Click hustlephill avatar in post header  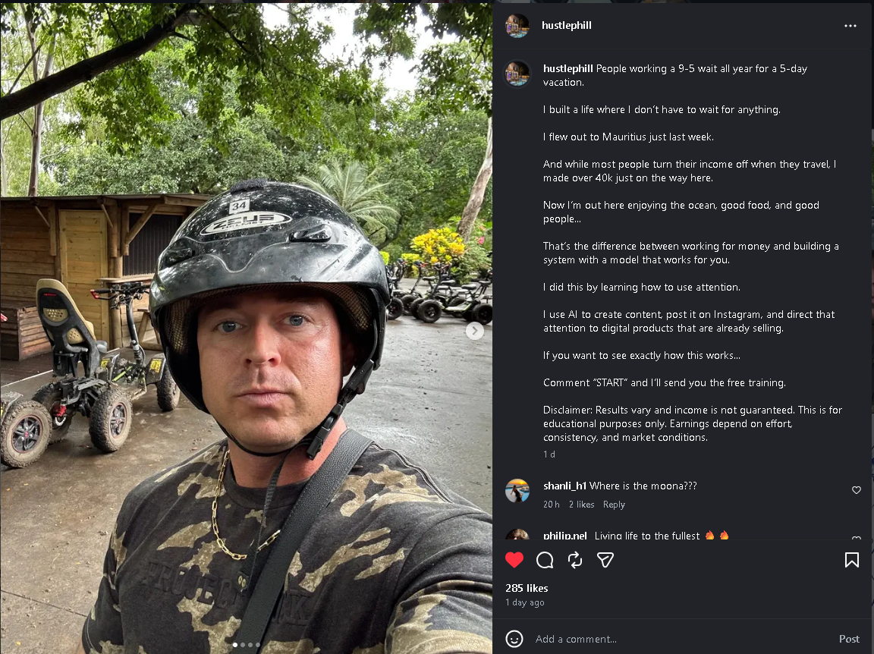(x=517, y=26)
